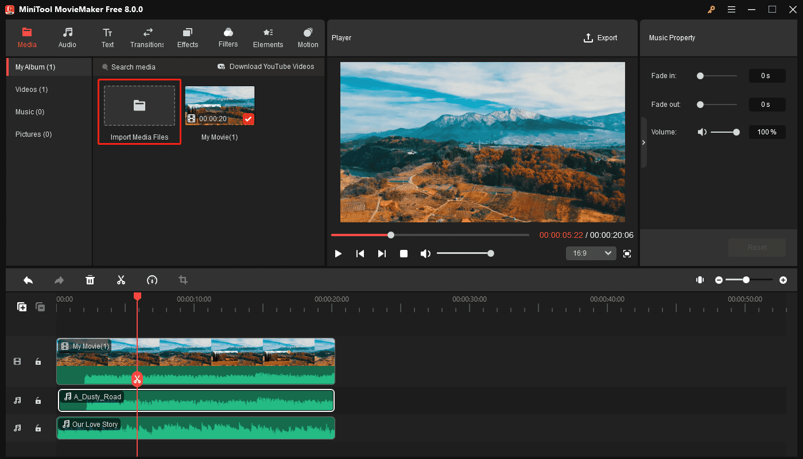The width and height of the screenshot is (803, 459).
Task: Adjust the Fade out slider
Action: click(x=717, y=105)
